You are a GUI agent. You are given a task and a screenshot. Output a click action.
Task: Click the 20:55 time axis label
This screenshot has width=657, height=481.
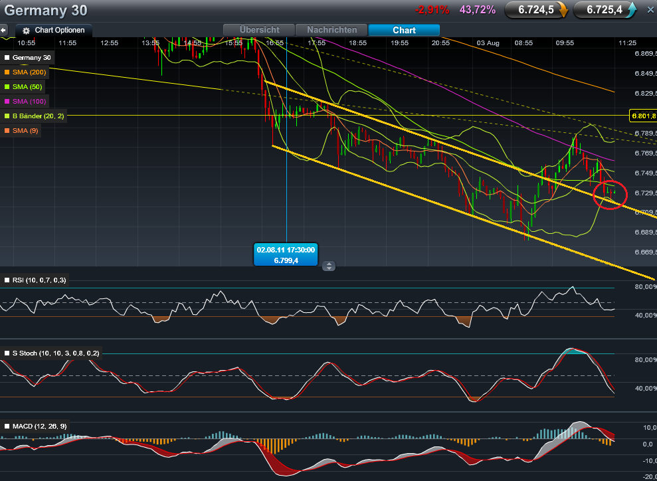click(441, 43)
